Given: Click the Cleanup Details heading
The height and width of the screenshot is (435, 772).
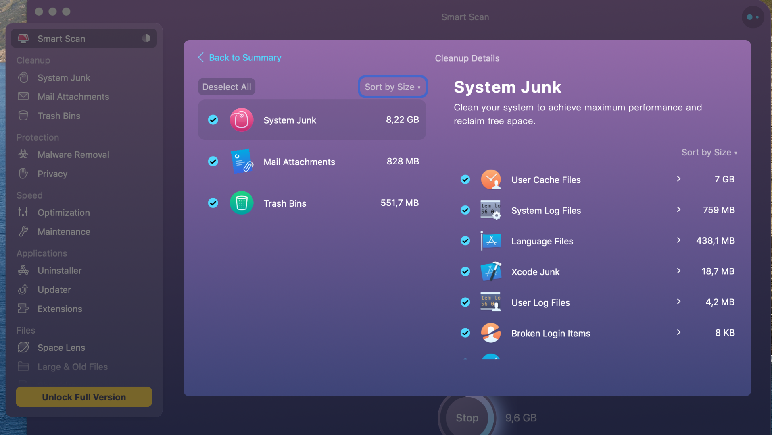Looking at the screenshot, I should pyautogui.click(x=467, y=58).
